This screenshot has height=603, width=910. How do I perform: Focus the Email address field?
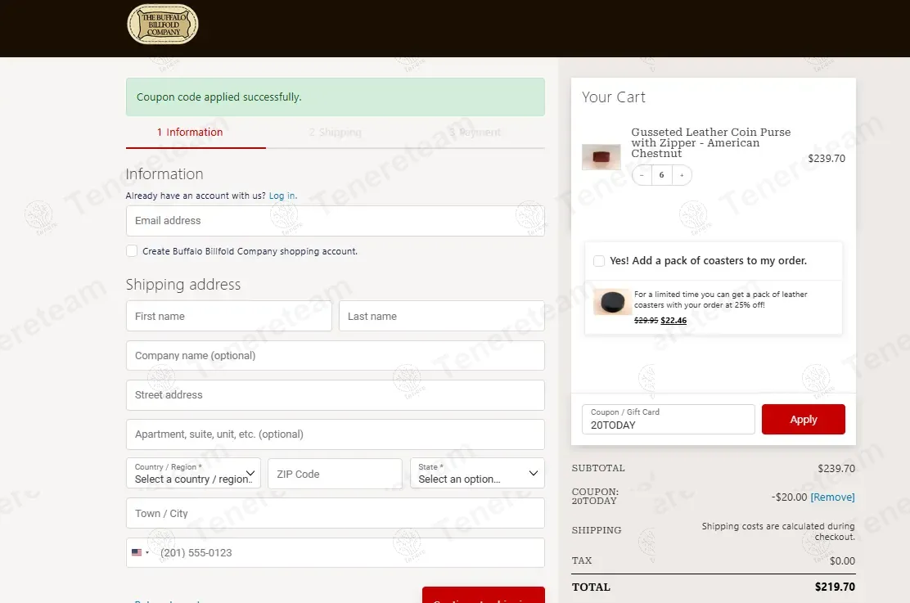[x=336, y=221]
